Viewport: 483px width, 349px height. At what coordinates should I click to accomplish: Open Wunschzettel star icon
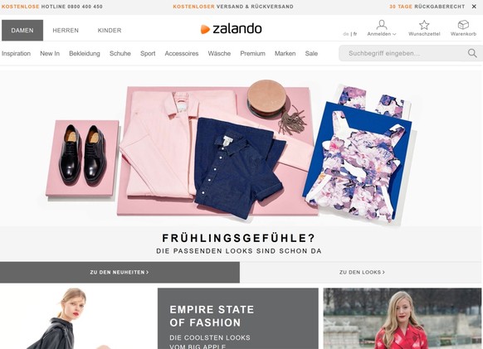tap(424, 25)
